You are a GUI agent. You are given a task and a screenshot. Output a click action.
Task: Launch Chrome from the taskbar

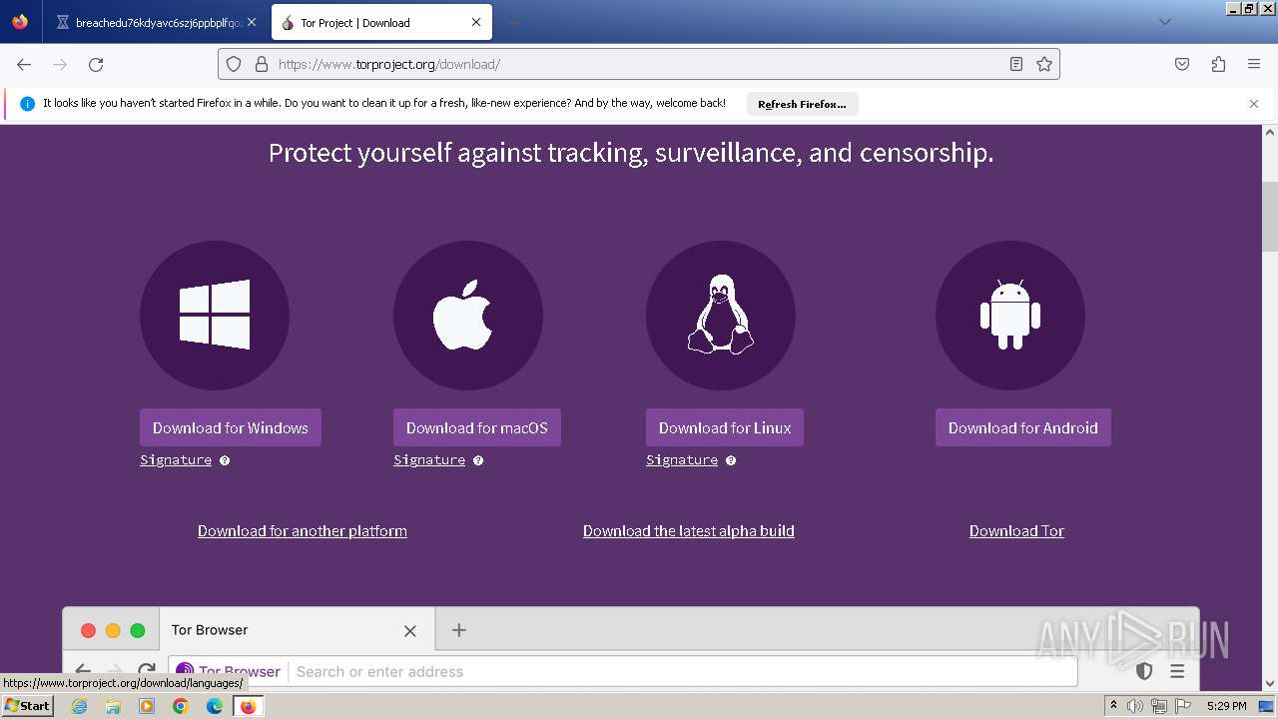click(x=181, y=706)
